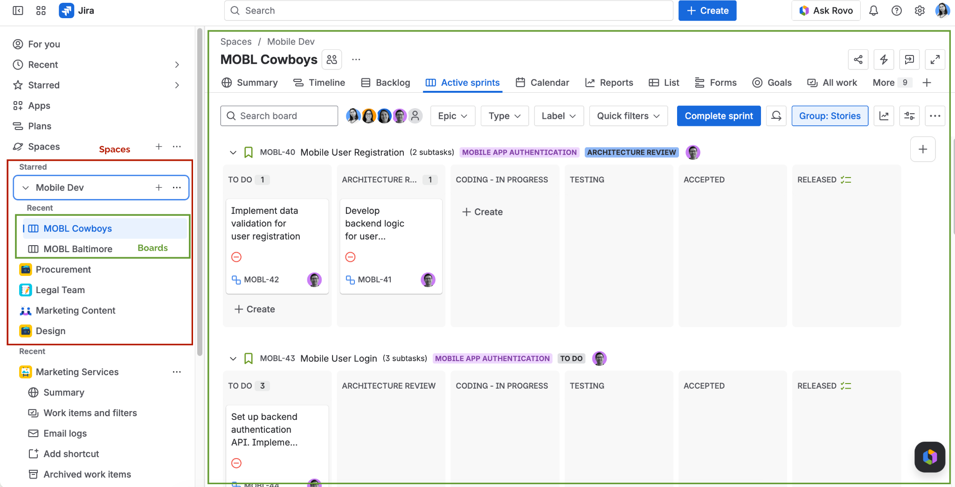Open the All work tab

click(x=832, y=82)
